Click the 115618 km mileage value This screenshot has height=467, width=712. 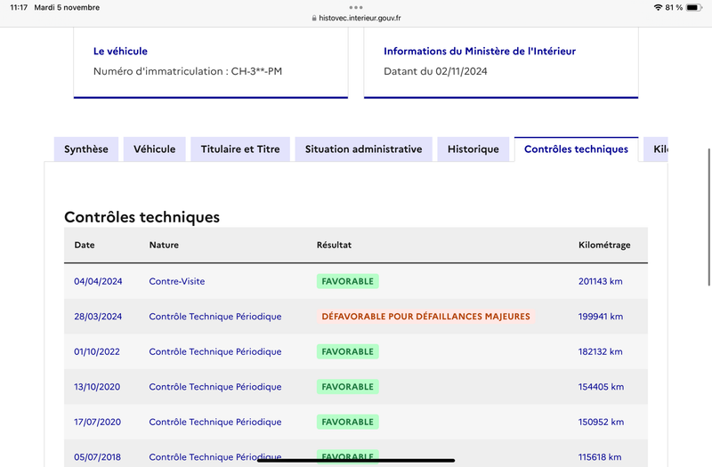pos(599,457)
